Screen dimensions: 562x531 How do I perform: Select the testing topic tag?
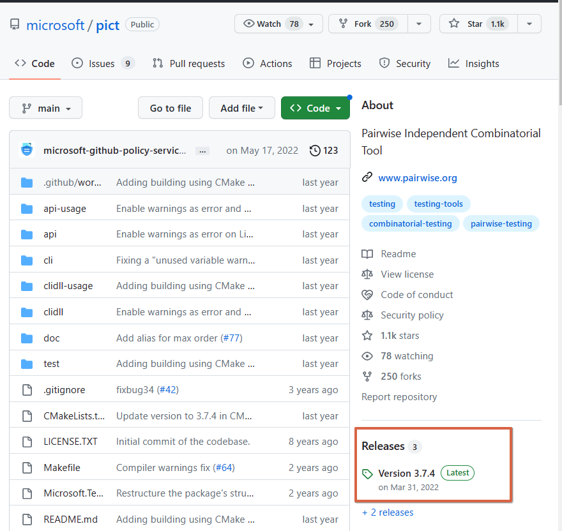point(382,204)
